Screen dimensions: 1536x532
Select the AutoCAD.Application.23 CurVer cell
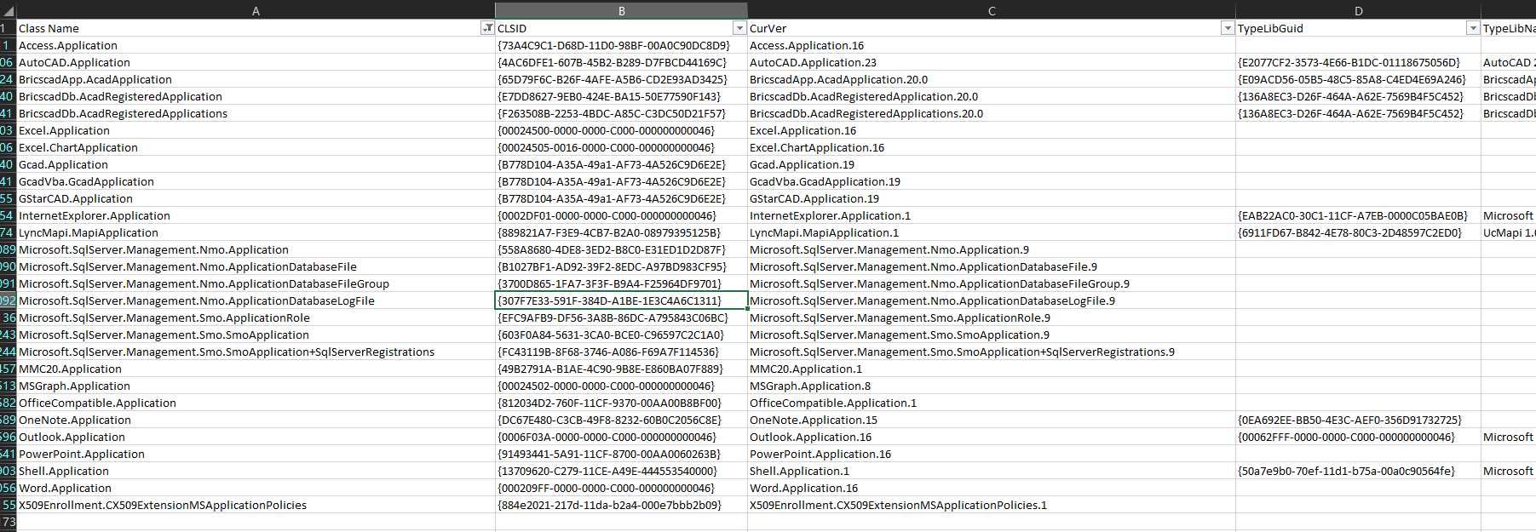click(x=992, y=62)
